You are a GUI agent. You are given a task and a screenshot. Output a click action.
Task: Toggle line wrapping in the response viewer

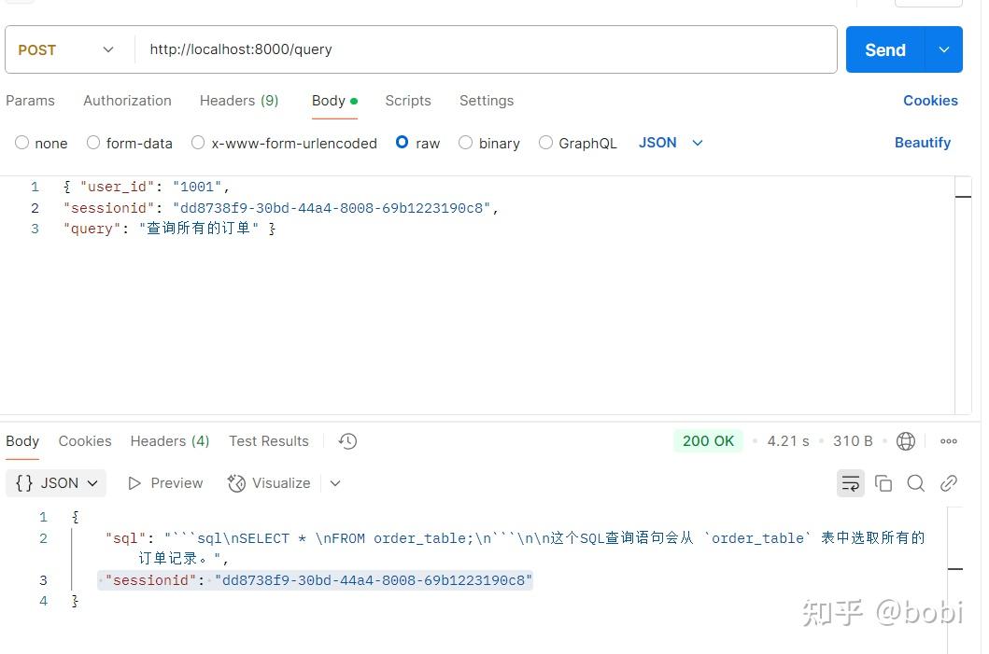tap(851, 483)
